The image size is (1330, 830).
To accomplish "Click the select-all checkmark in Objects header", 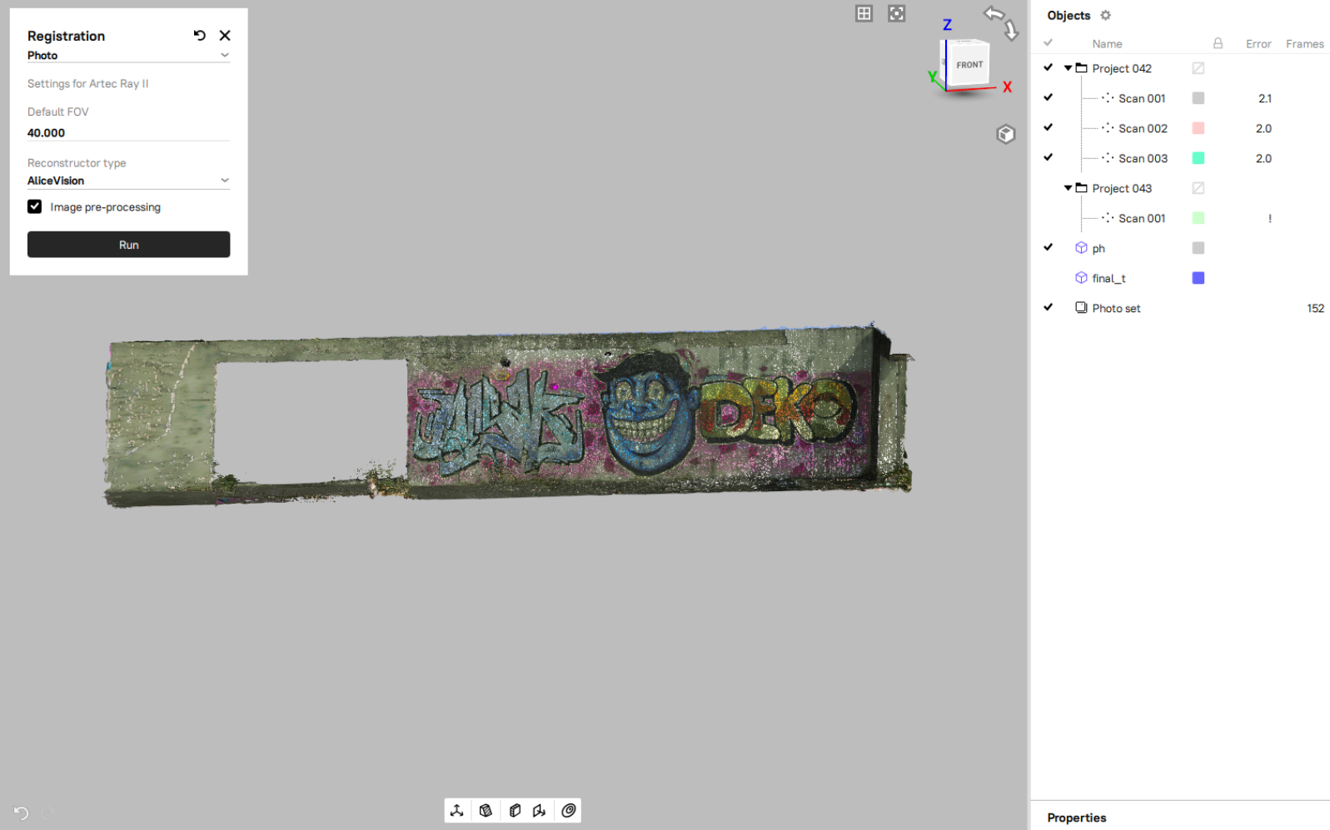I will [1048, 43].
